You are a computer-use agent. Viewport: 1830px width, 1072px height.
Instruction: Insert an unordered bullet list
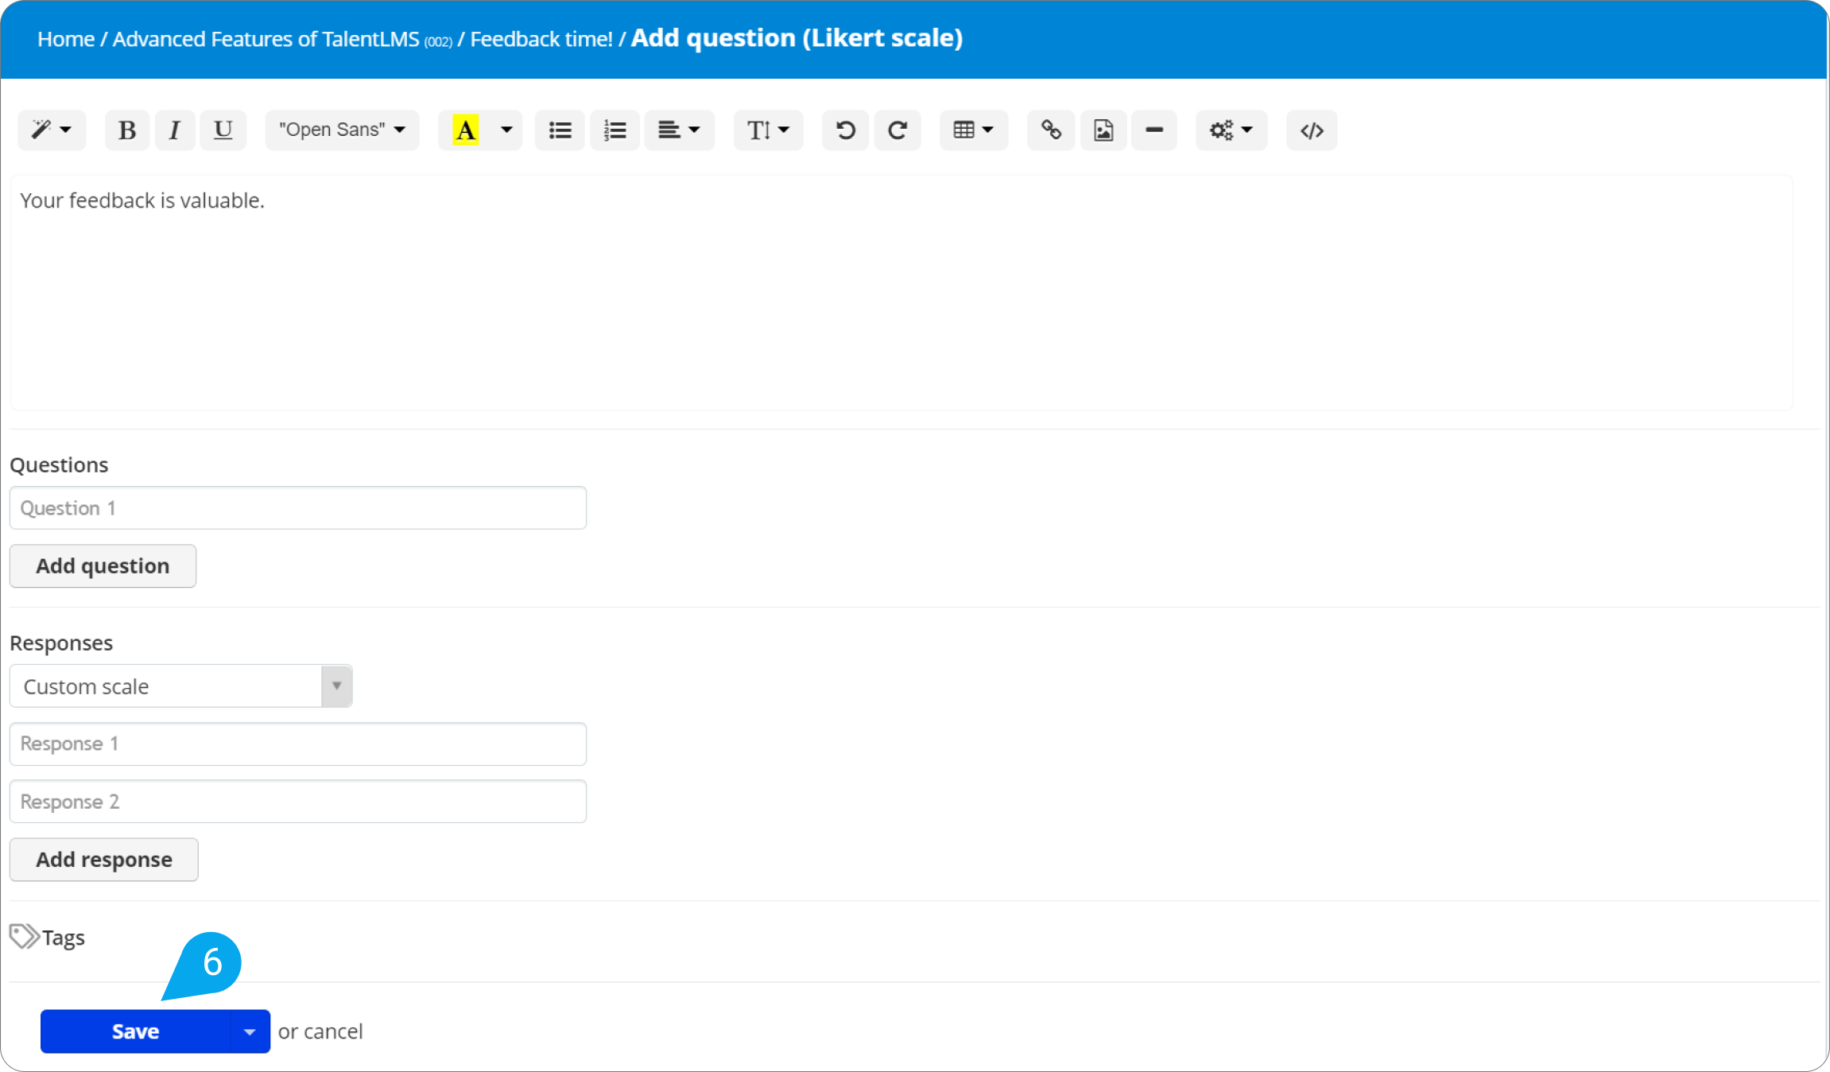point(560,130)
